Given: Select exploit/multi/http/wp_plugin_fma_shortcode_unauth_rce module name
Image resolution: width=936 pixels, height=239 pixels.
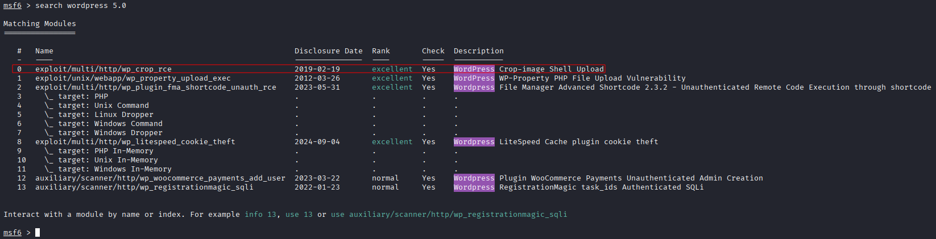Looking at the screenshot, I should [x=156, y=87].
